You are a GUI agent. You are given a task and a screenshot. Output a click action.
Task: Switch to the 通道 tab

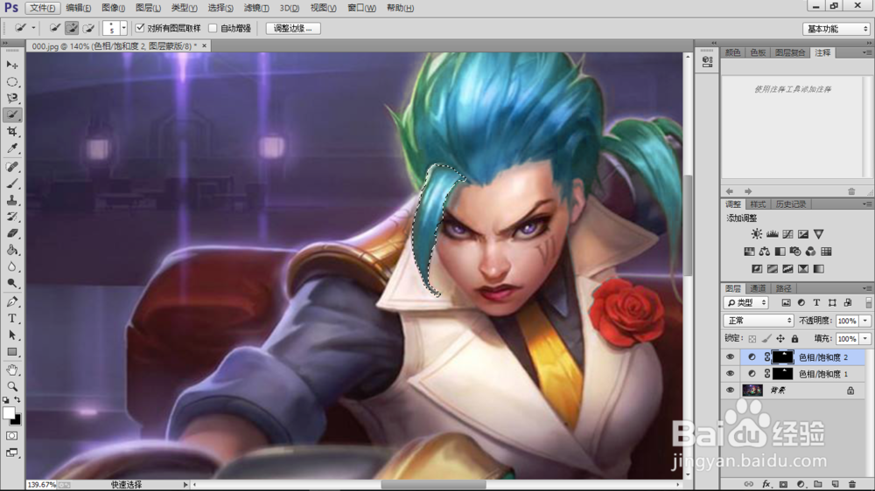pos(757,288)
